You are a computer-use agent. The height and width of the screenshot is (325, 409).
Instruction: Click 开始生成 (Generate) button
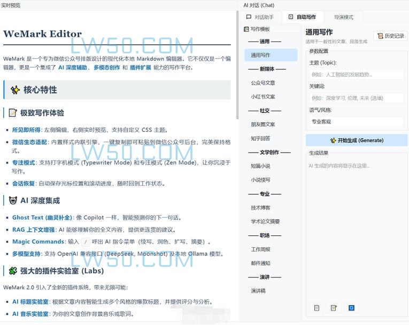point(357,140)
